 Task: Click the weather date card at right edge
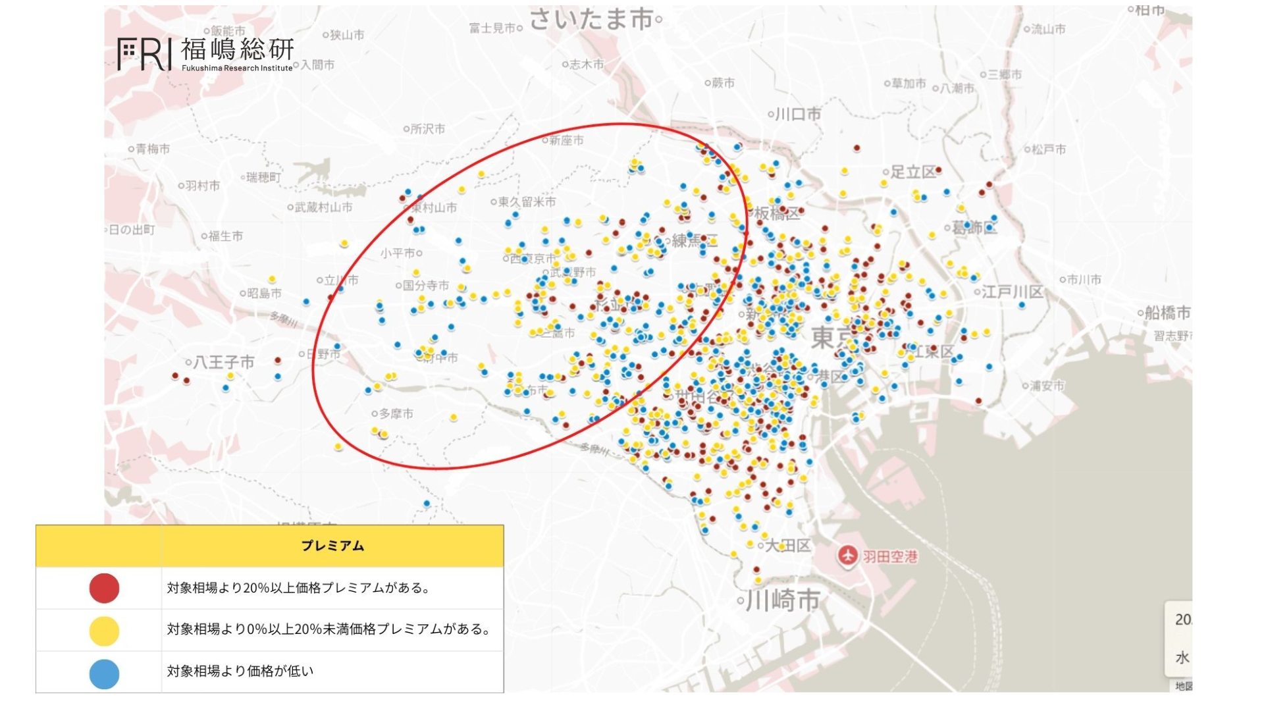(x=1180, y=638)
